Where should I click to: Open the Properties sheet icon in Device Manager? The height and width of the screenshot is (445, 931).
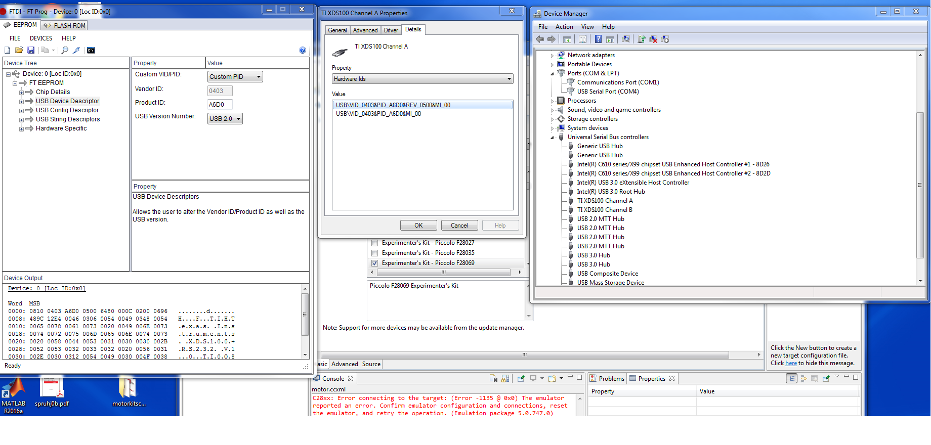[x=583, y=39]
